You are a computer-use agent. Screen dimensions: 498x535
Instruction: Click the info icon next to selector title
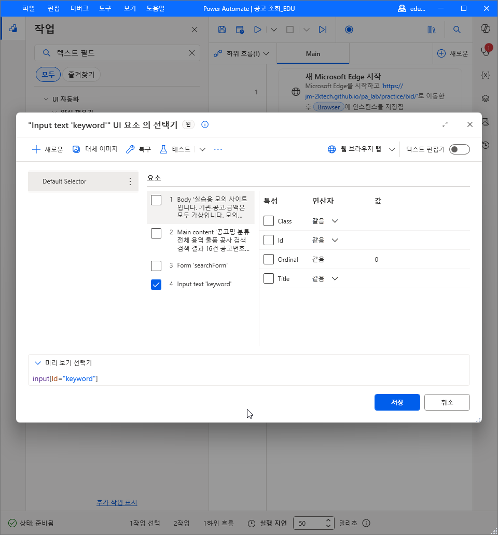click(x=205, y=124)
